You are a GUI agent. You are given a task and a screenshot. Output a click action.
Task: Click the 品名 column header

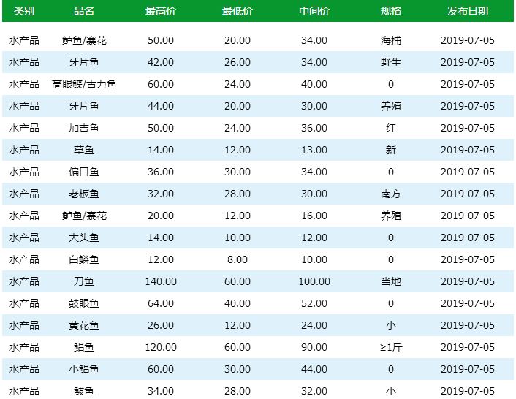[x=84, y=11]
